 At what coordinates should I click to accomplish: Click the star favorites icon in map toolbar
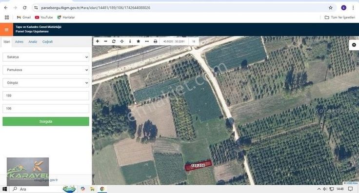pyautogui.click(x=139, y=41)
